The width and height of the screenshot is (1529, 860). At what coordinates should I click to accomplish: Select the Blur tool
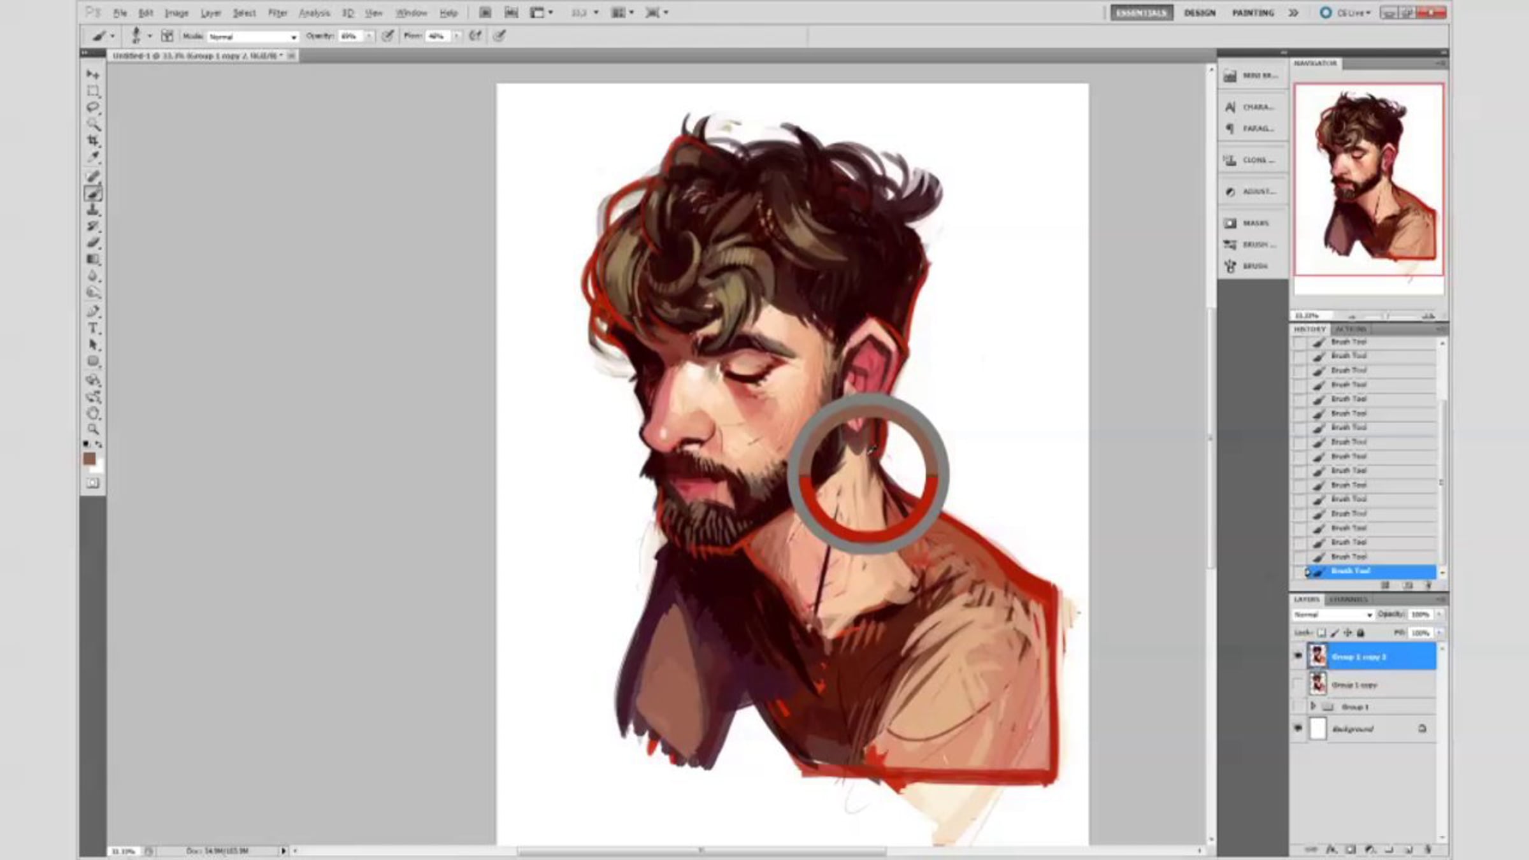pyautogui.click(x=93, y=276)
